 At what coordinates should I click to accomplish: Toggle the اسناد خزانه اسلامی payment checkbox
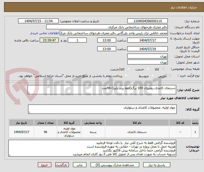pos(126,75)
